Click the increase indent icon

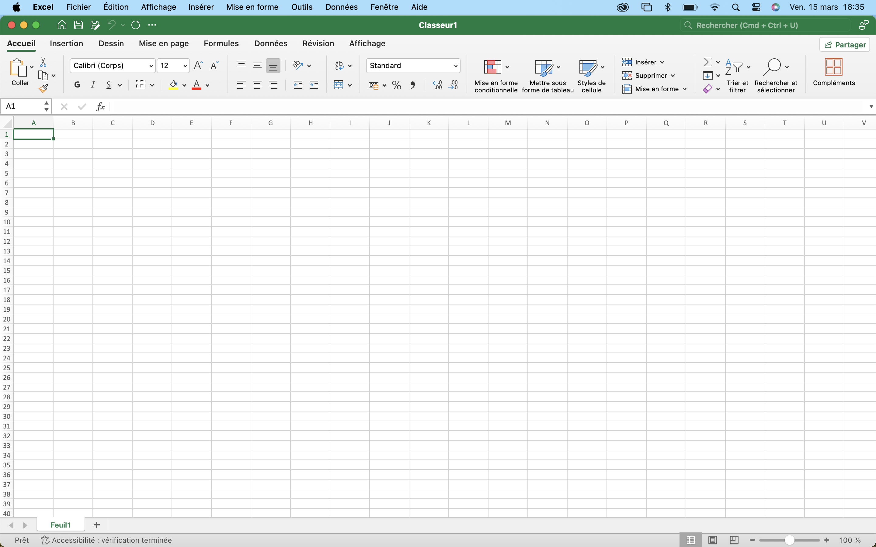[314, 85]
